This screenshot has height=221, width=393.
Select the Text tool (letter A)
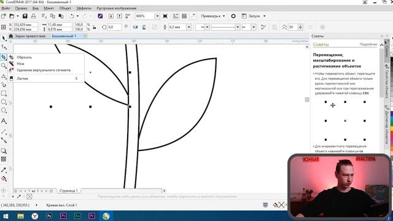(x=4, y=122)
